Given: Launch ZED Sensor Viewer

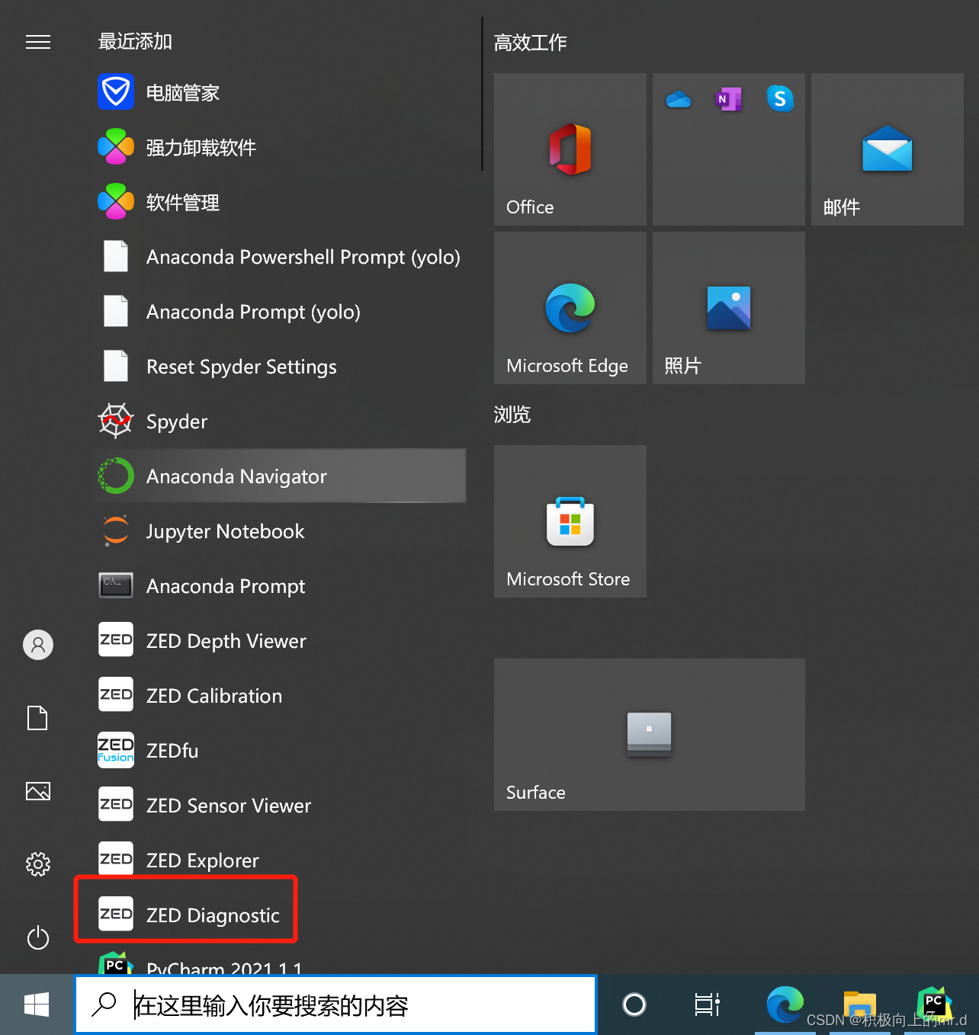Looking at the screenshot, I should pos(228,805).
